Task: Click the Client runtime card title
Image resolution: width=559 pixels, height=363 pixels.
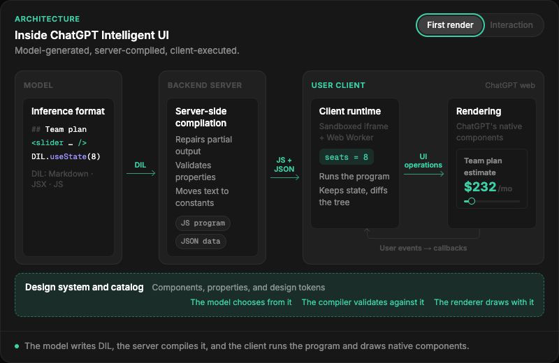Action: click(350, 111)
